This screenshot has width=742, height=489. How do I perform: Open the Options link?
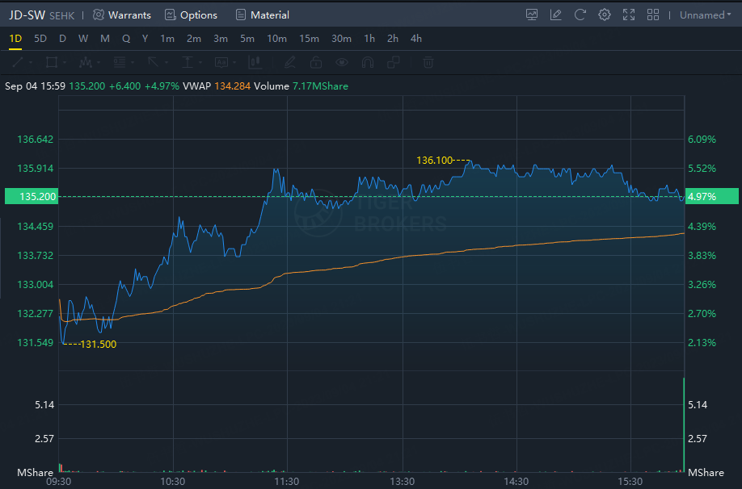(191, 15)
